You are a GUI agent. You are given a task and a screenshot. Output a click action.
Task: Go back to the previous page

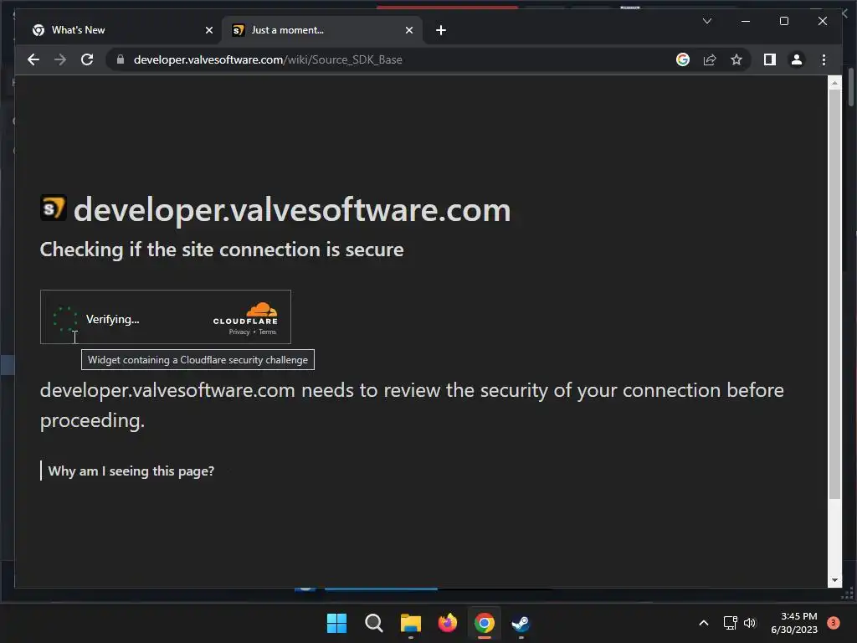tap(33, 59)
